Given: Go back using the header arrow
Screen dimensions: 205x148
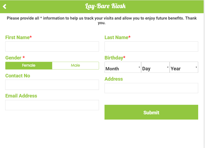Looking at the screenshot, I should (x=4, y=7).
